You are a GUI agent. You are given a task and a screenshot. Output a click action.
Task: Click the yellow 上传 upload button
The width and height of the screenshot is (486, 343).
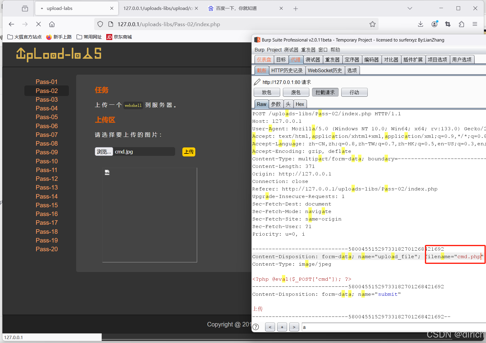pyautogui.click(x=189, y=152)
